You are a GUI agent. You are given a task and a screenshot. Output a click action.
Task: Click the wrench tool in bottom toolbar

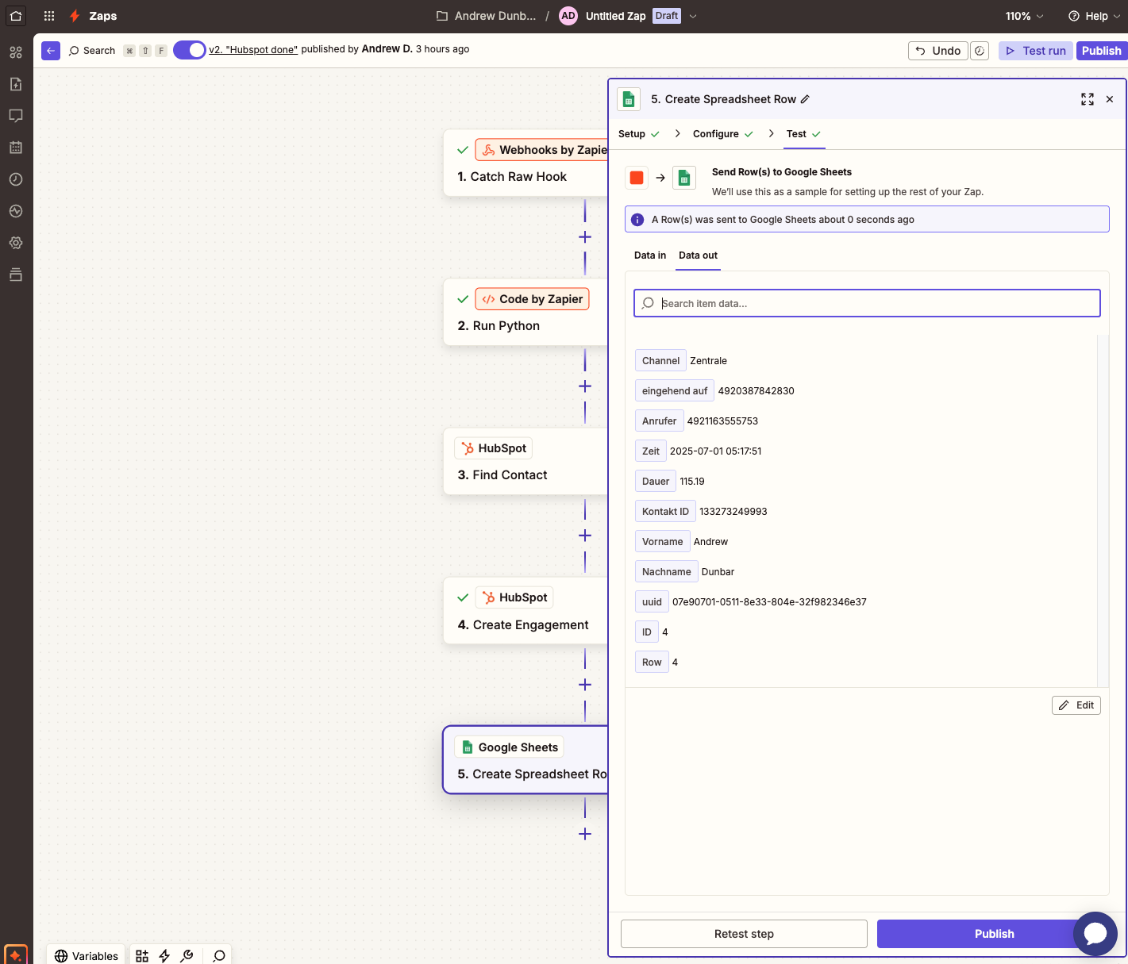(x=187, y=956)
